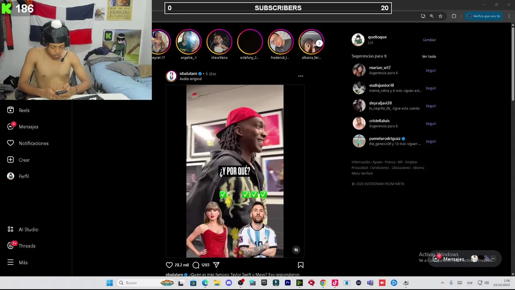Open frederick_l story
This screenshot has height=290, width=515.
(x=280, y=42)
